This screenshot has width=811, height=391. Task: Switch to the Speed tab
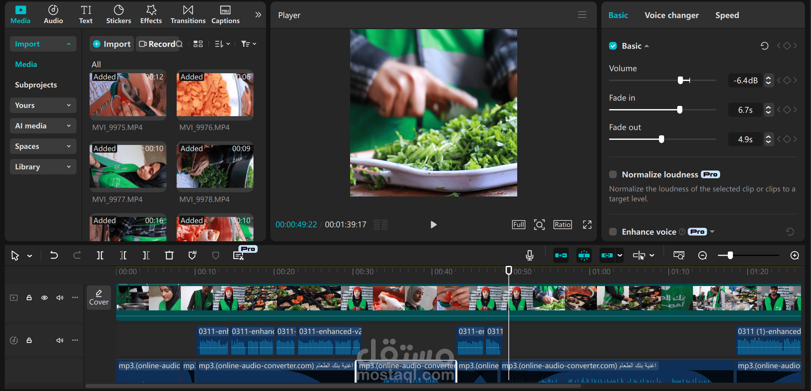[727, 15]
